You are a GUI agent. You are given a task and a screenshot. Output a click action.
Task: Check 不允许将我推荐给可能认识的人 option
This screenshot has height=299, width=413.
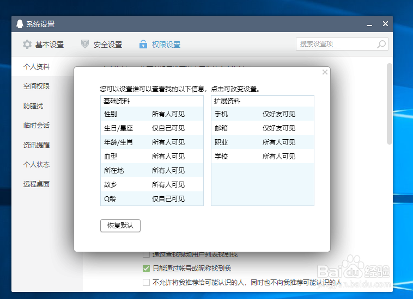point(146,283)
